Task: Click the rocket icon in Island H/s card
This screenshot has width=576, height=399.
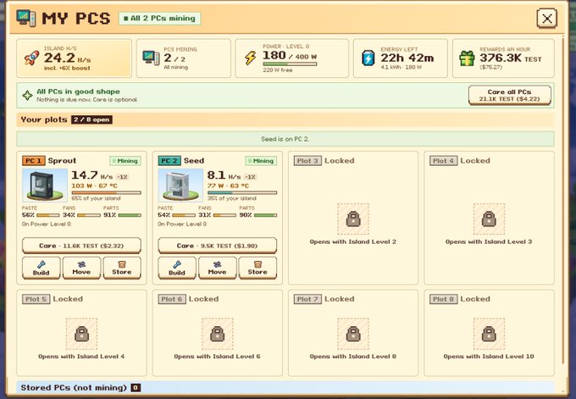Action: [32, 58]
